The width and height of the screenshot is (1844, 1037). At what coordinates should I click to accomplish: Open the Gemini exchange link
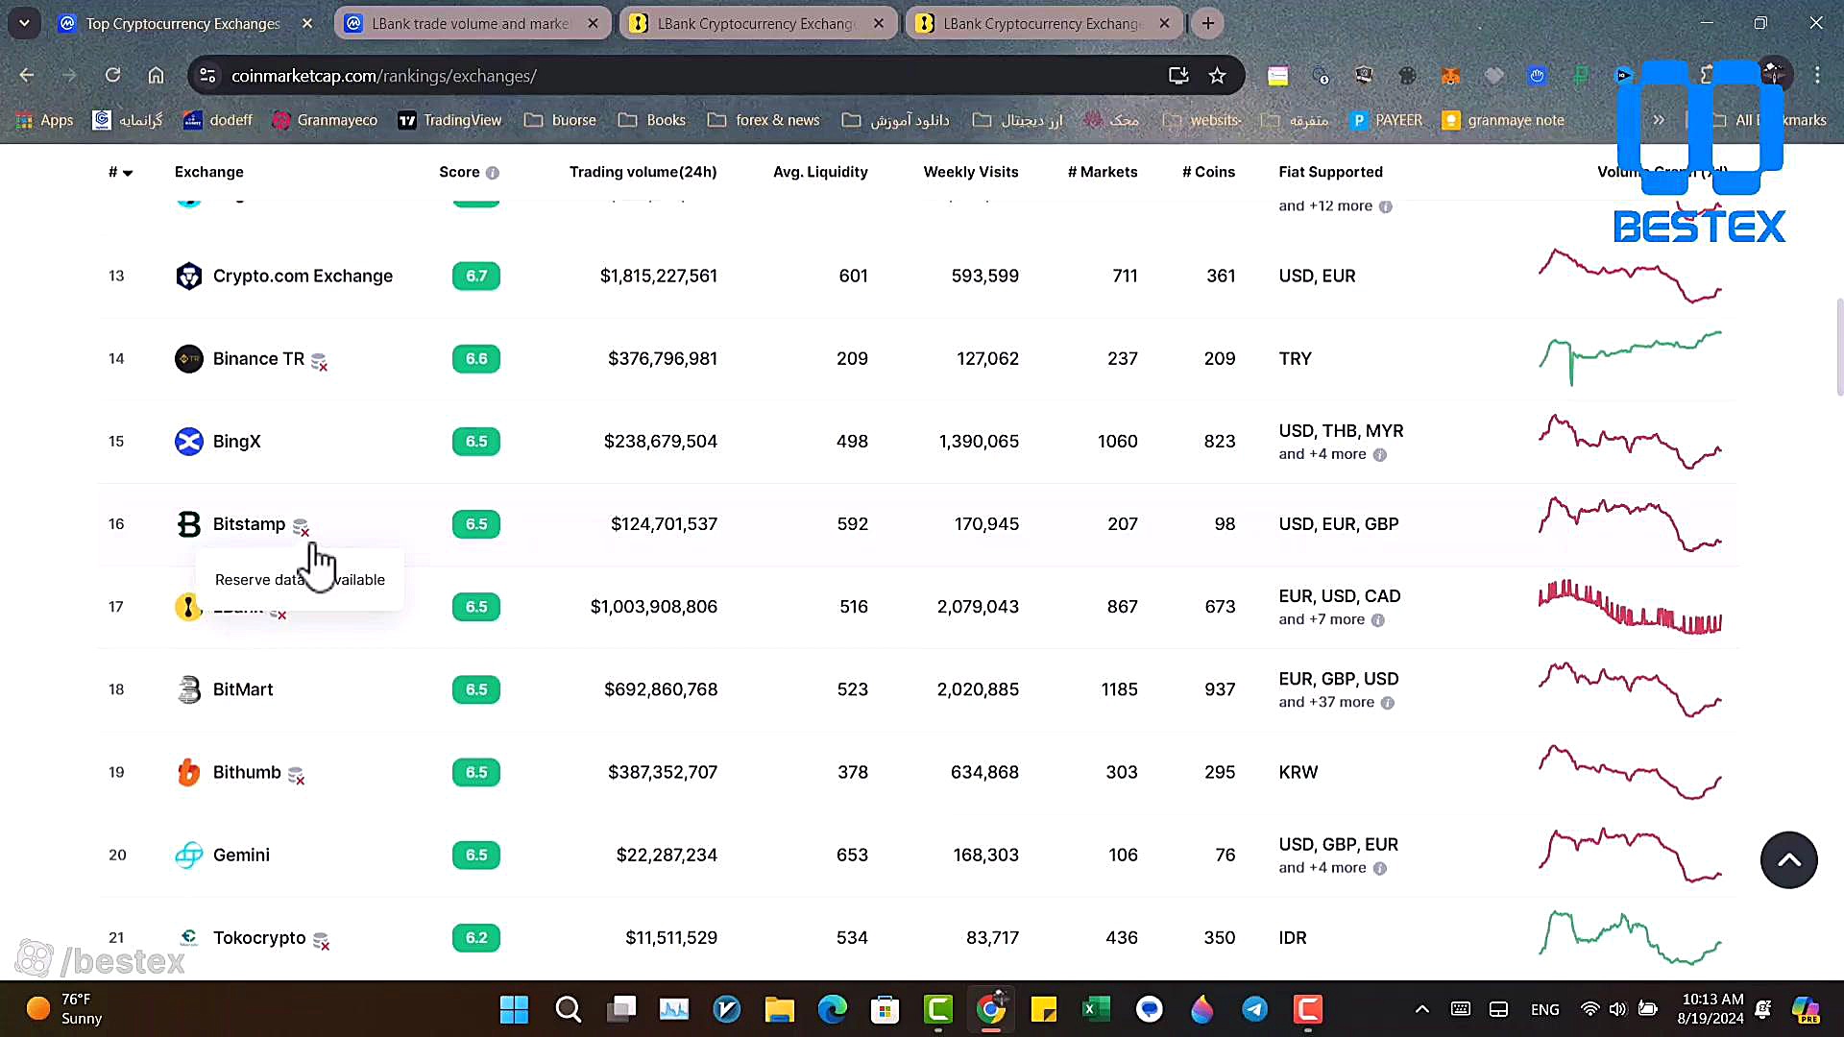[241, 855]
